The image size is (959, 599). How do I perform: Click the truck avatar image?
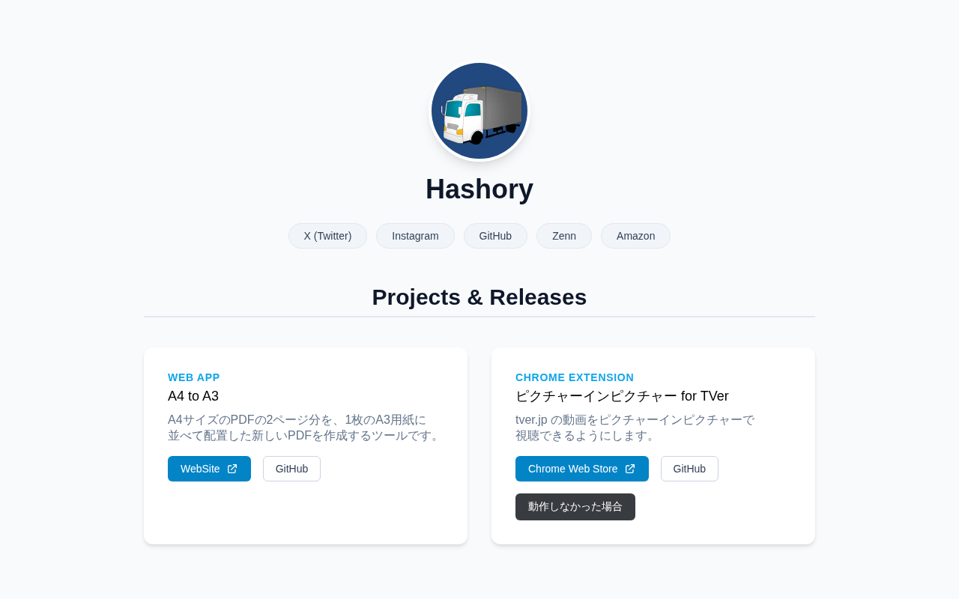pyautogui.click(x=479, y=111)
